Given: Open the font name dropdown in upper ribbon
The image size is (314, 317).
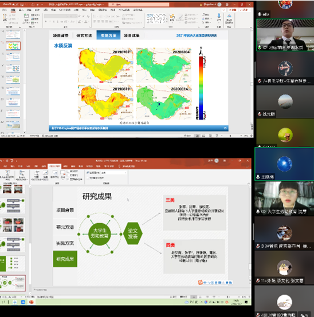Looking at the screenshot, I should tap(57, 16).
